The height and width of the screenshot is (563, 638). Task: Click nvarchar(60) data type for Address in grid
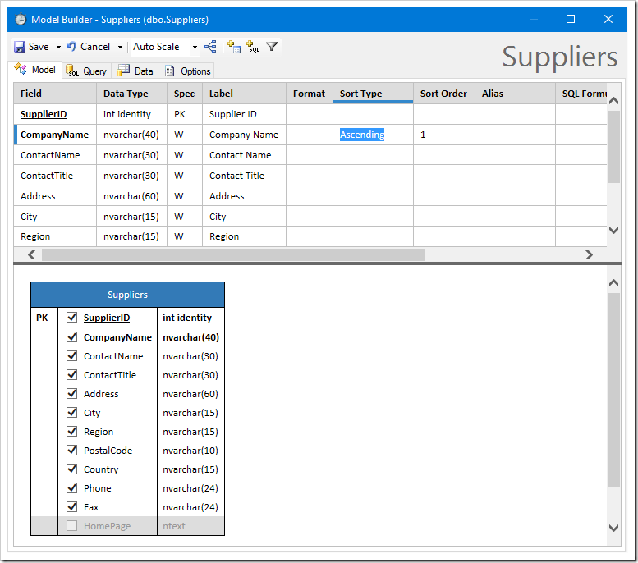(x=131, y=196)
